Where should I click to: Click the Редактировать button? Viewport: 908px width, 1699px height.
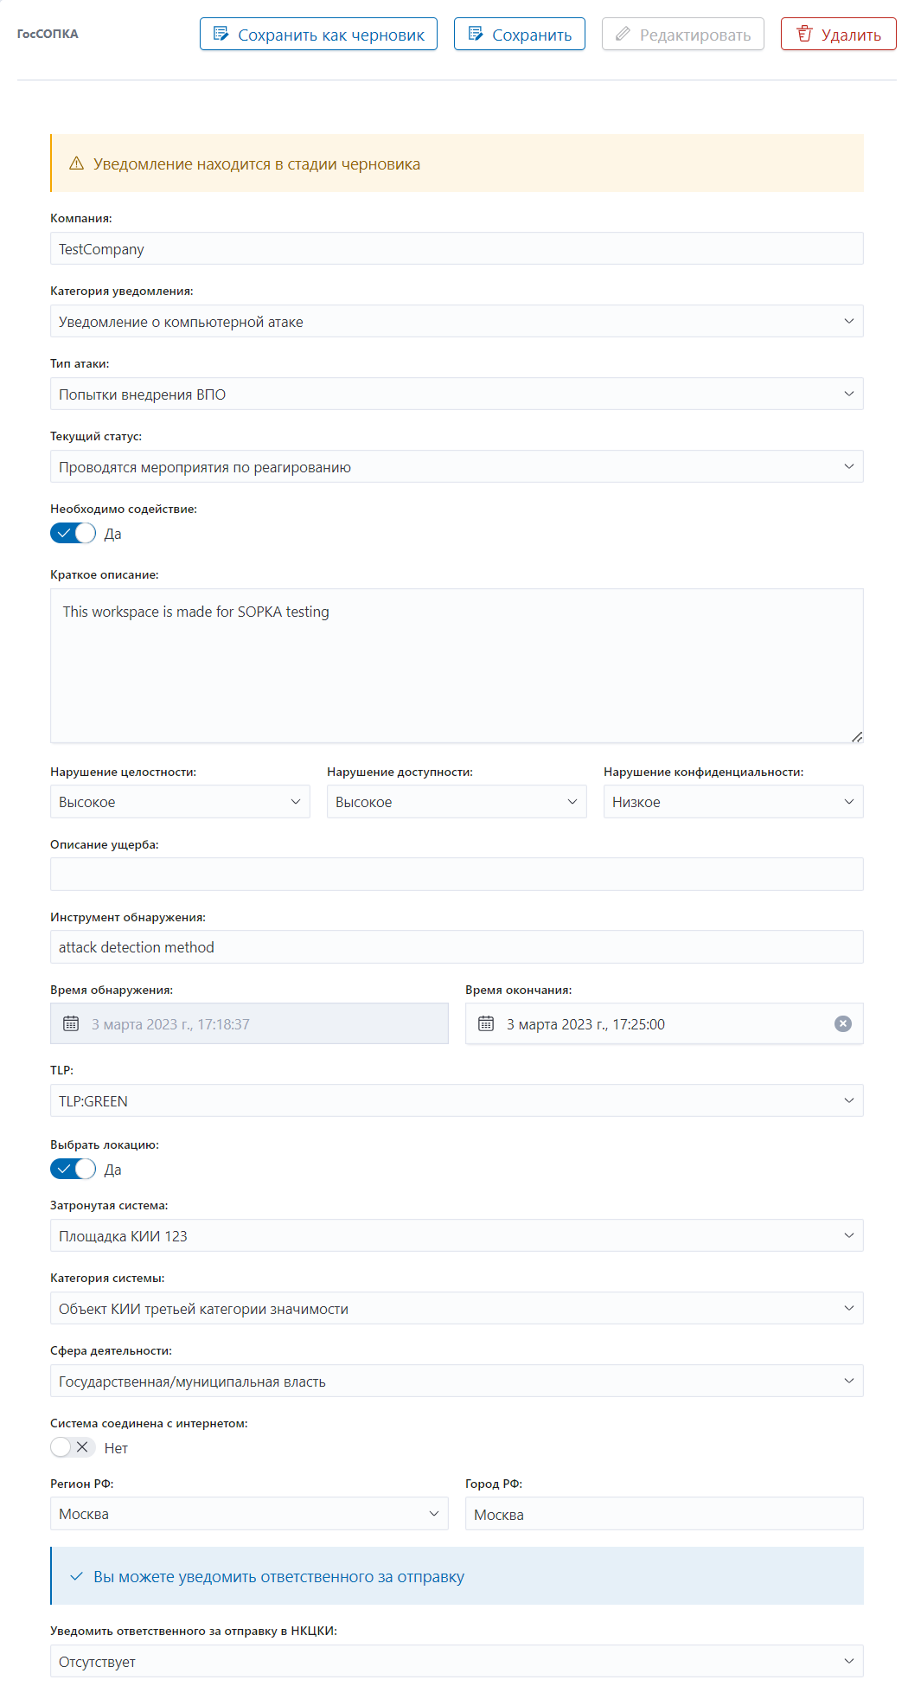click(683, 34)
